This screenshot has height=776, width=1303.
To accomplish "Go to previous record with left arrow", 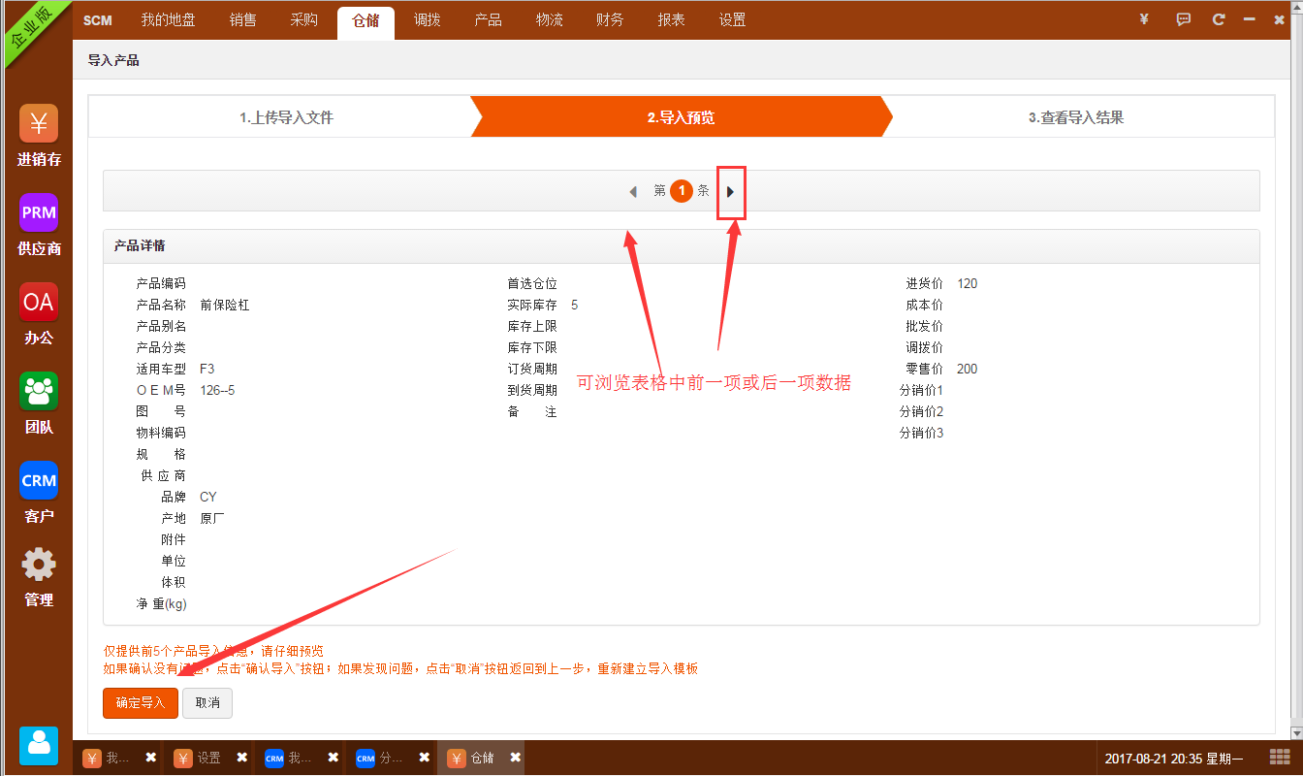I will (633, 192).
